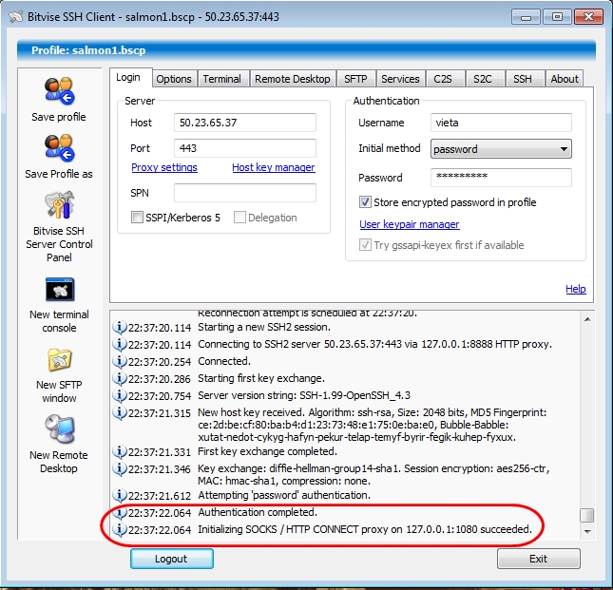Click the Exit button

pyautogui.click(x=538, y=559)
